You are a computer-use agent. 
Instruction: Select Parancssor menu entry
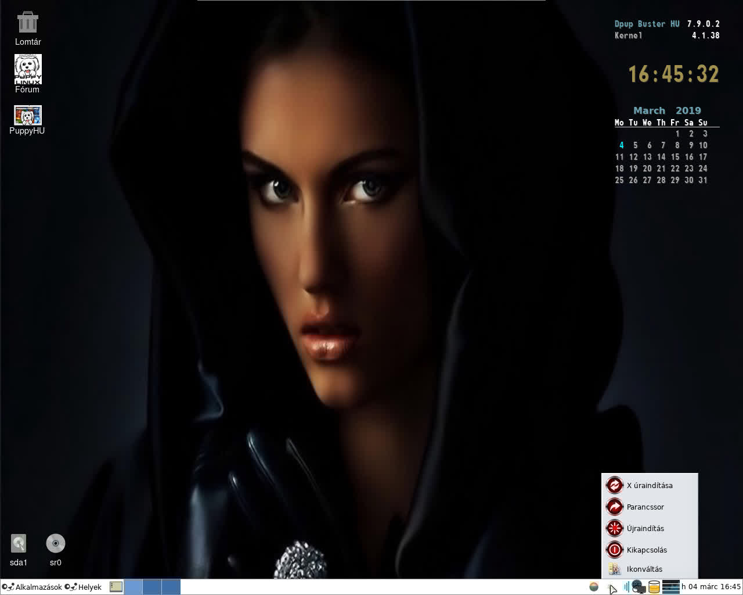(650, 507)
